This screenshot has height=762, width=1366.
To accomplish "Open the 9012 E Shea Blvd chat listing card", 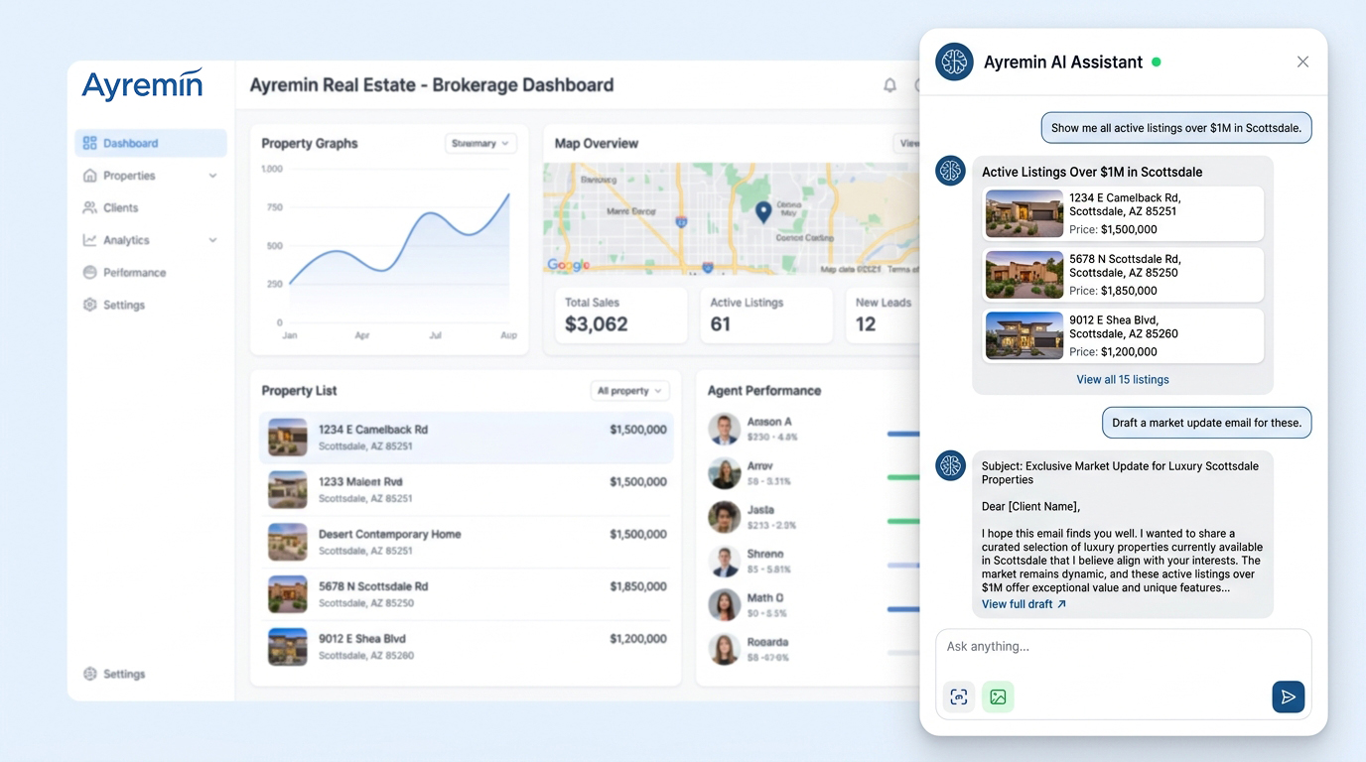I will 1123,335.
